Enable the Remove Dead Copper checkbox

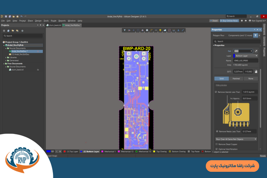coord(216,144)
